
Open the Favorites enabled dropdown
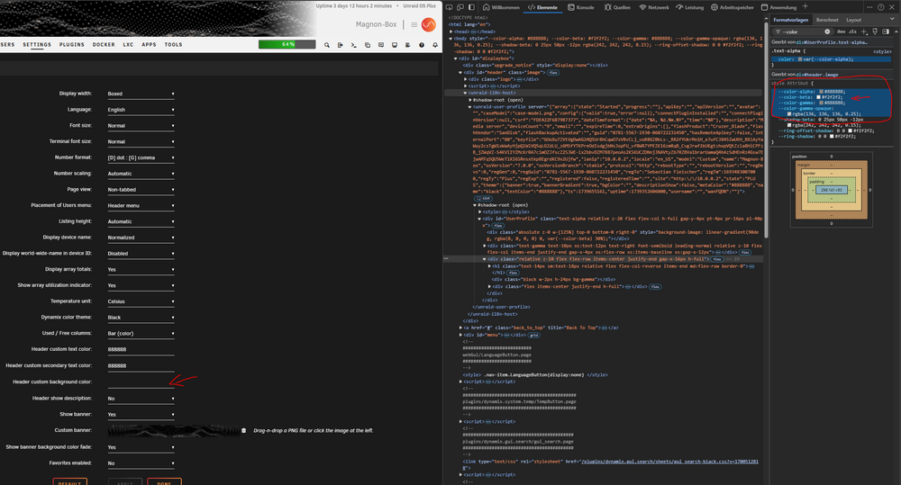(x=141, y=463)
